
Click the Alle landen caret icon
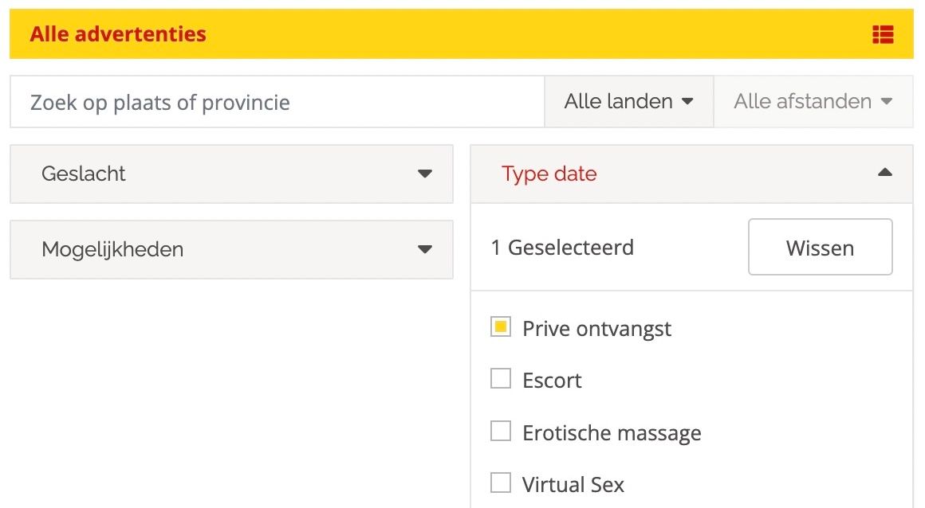pyautogui.click(x=687, y=102)
